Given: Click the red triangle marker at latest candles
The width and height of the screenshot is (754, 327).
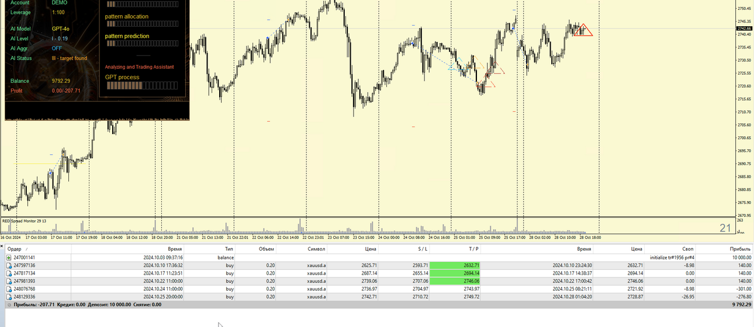Looking at the screenshot, I should click(583, 30).
